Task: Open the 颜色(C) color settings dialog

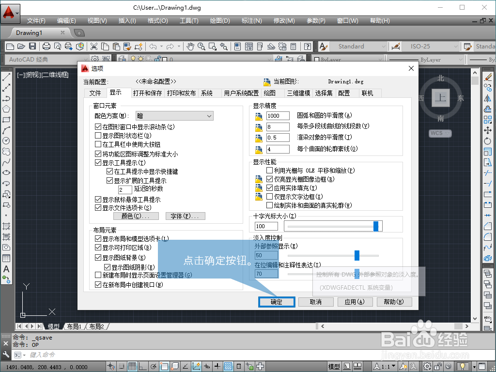Action: 136,216
